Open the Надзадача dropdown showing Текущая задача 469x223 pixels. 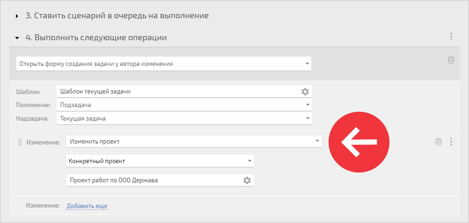point(184,118)
